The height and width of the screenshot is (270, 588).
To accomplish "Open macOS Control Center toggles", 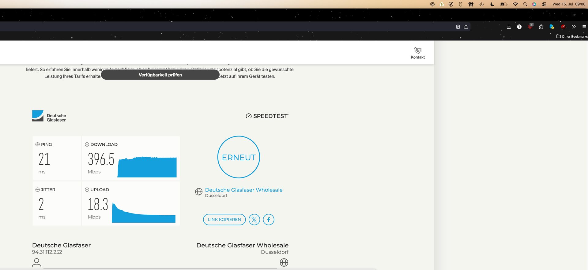I will pos(544,4).
